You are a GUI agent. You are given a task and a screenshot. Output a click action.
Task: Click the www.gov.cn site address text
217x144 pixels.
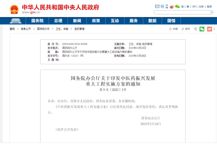coord(31,12)
